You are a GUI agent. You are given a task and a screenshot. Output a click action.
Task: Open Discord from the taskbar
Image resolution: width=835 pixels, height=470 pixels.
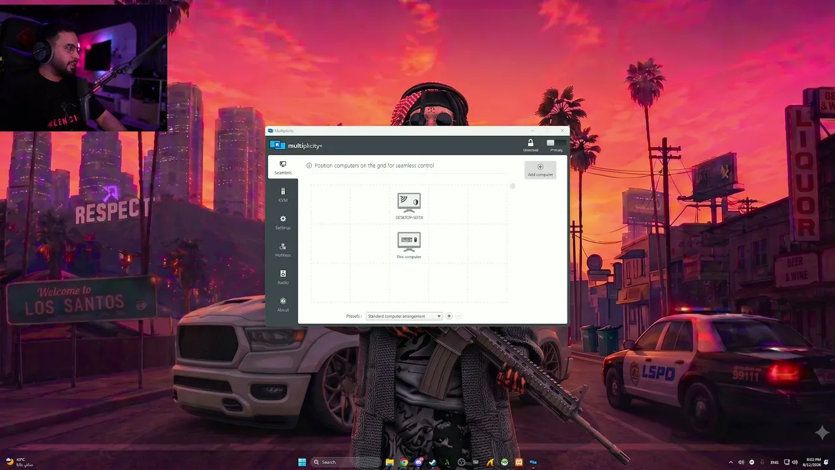418,462
